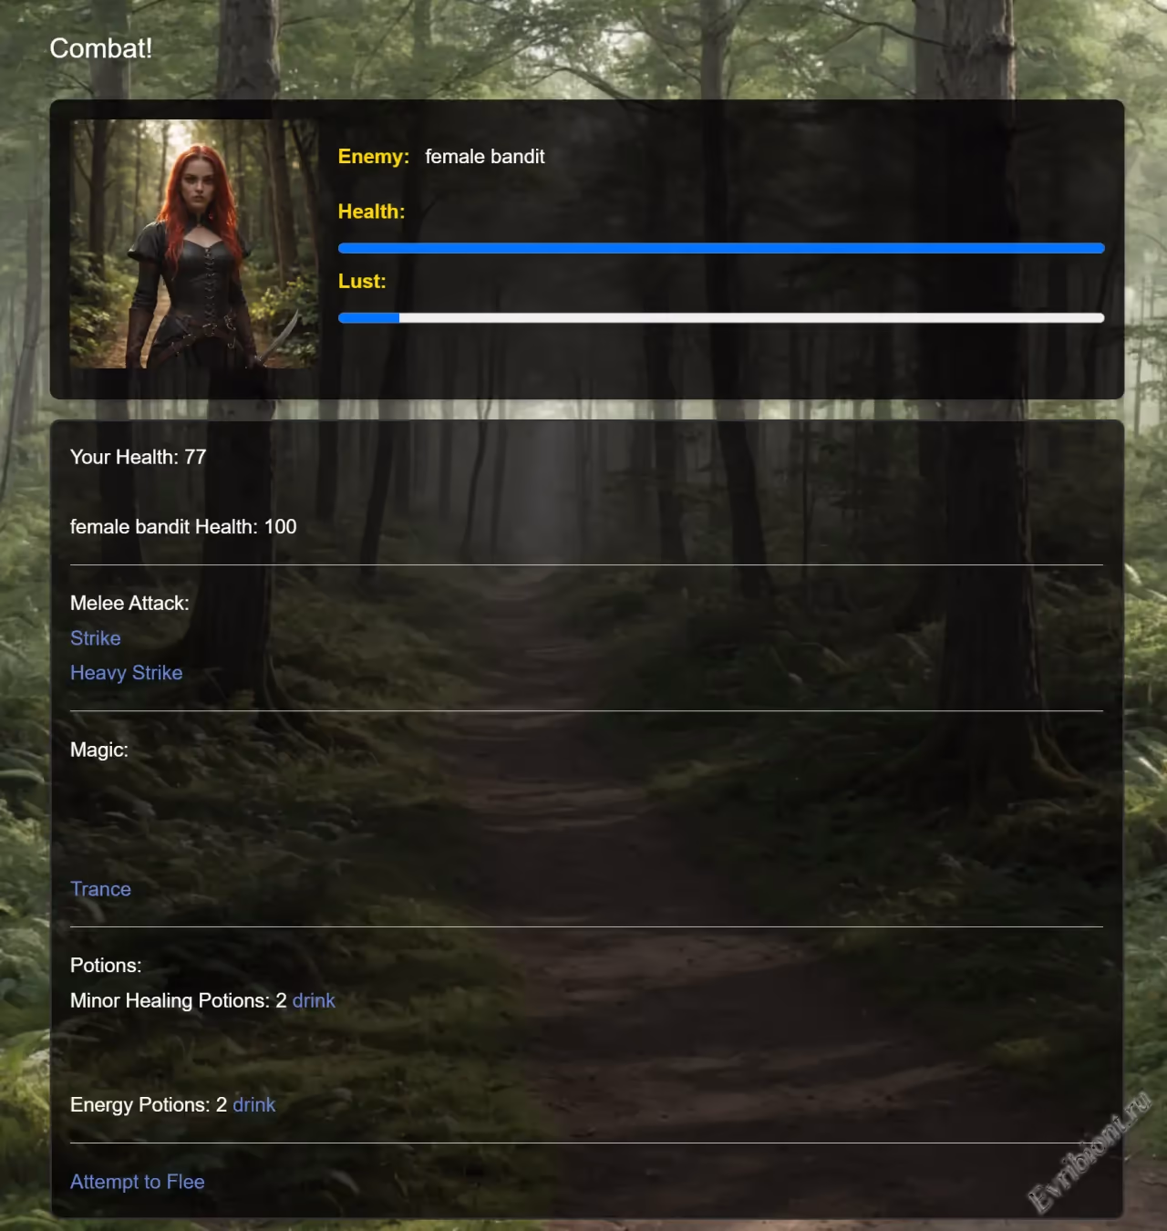Drink an Energy Potion
1167x1231 pixels.
click(253, 1105)
